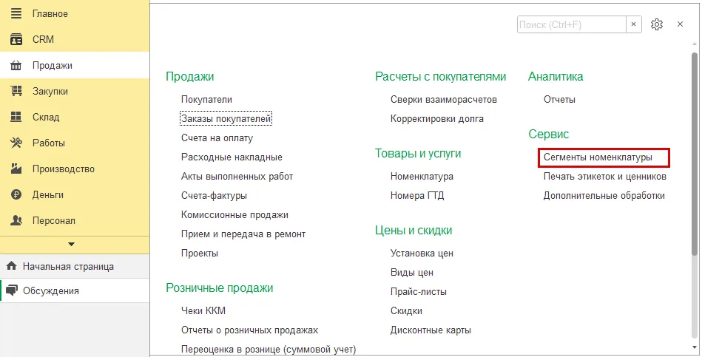Open Комиссионные продажи
This screenshot has width=702, height=357.
click(x=234, y=215)
